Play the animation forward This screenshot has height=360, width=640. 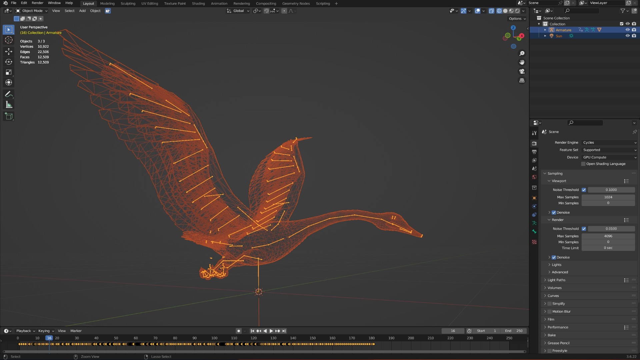point(271,331)
